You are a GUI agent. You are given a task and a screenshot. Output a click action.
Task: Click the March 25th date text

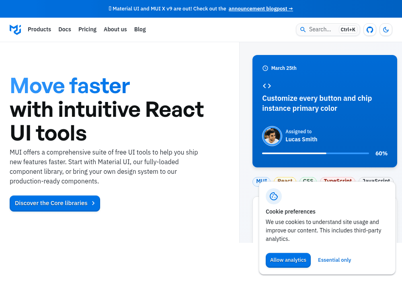(x=284, y=68)
